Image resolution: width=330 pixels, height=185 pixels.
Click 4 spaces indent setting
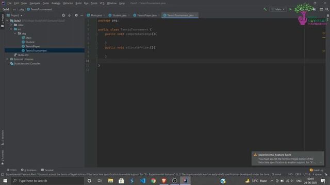point(318,174)
